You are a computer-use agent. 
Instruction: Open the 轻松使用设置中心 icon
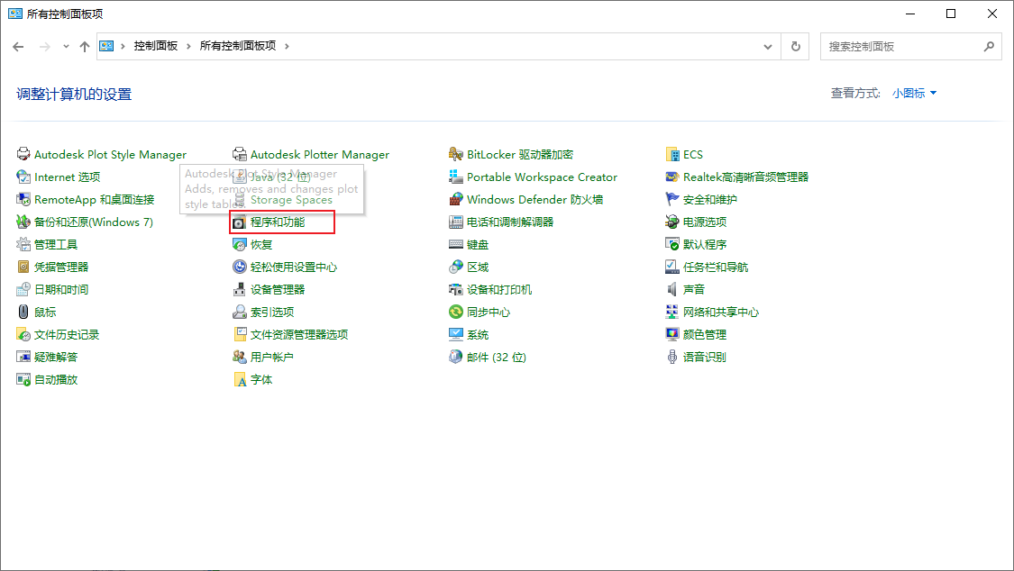(x=240, y=267)
